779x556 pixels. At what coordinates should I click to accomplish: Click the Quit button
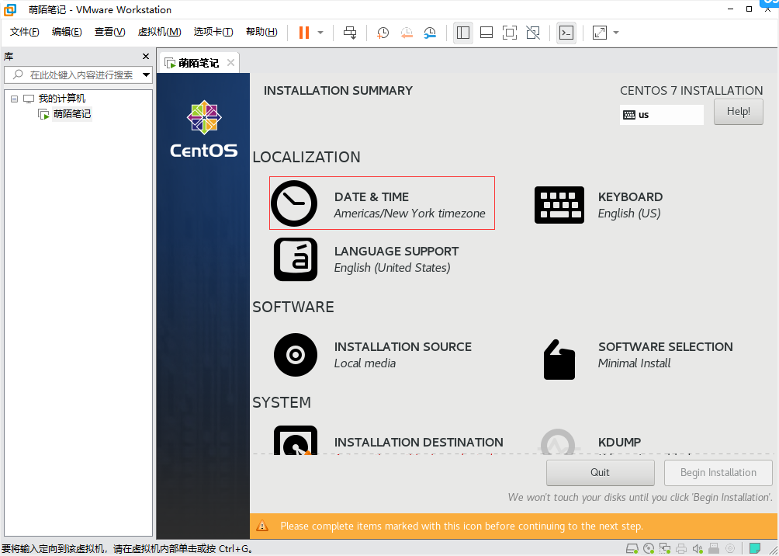point(600,472)
